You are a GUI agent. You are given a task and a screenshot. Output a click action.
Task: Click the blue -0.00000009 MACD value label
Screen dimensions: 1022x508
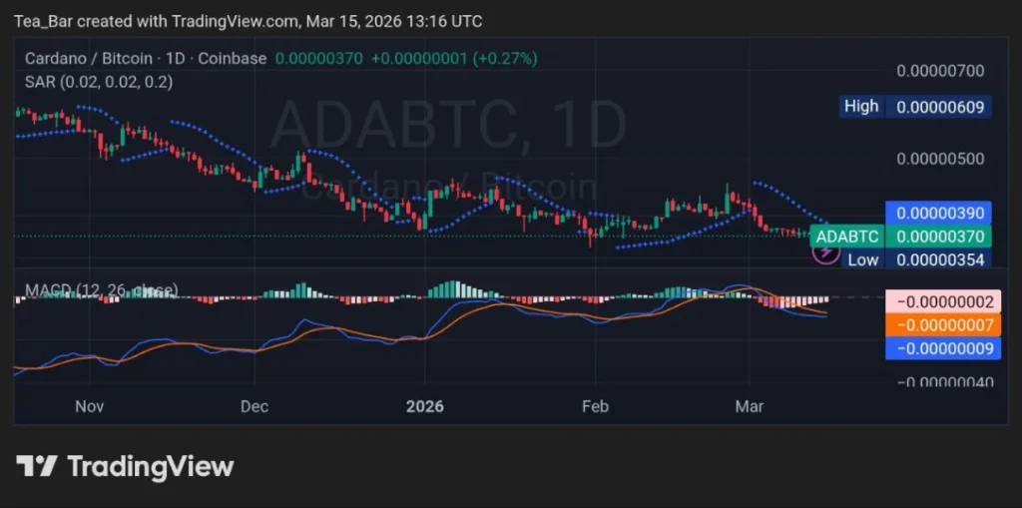943,347
